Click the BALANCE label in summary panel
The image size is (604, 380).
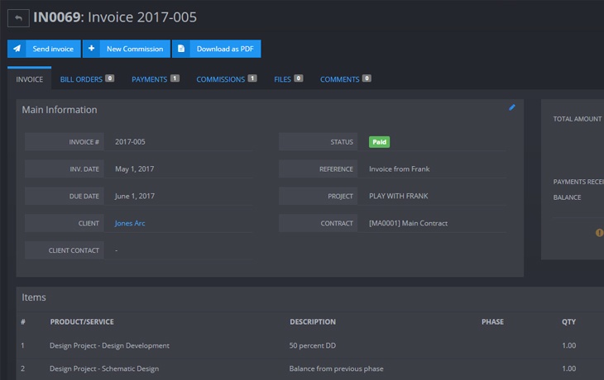coord(567,197)
